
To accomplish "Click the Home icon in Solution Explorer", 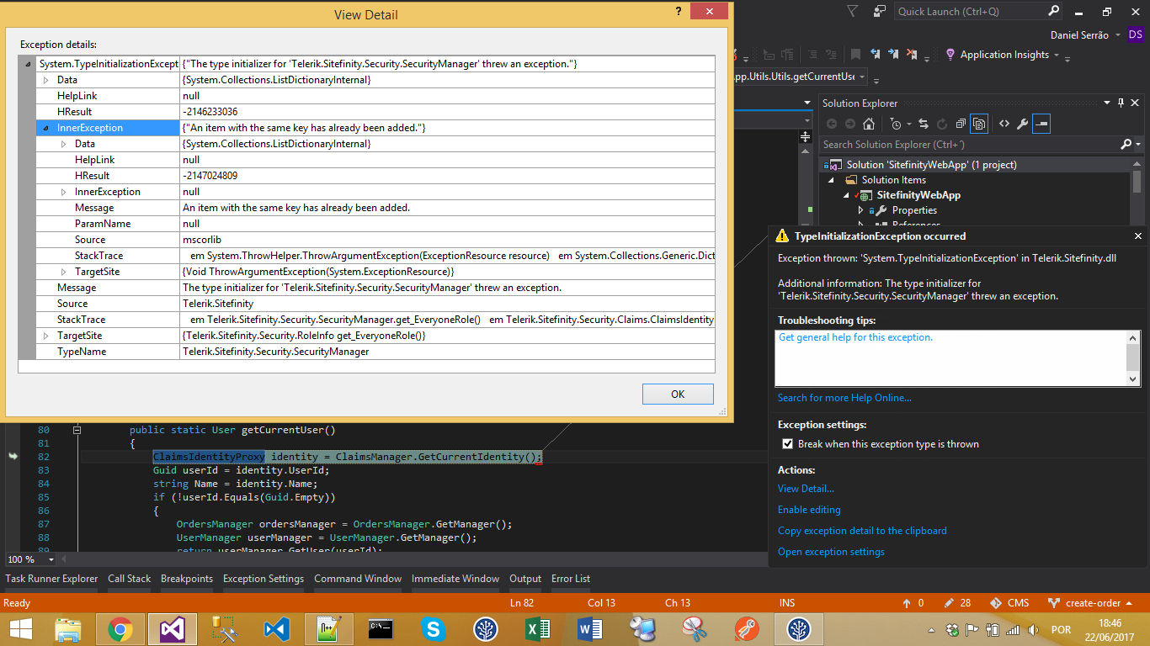I will click(869, 124).
